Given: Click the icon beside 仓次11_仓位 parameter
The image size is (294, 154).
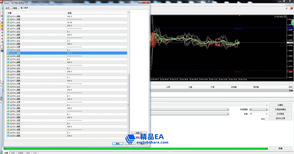Looking at the screenshot, I should [8, 22].
